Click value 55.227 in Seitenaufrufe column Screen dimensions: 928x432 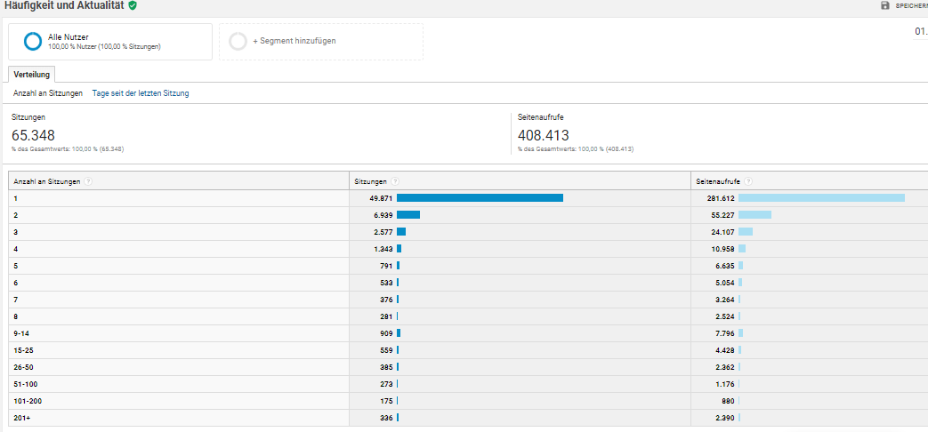[722, 215]
